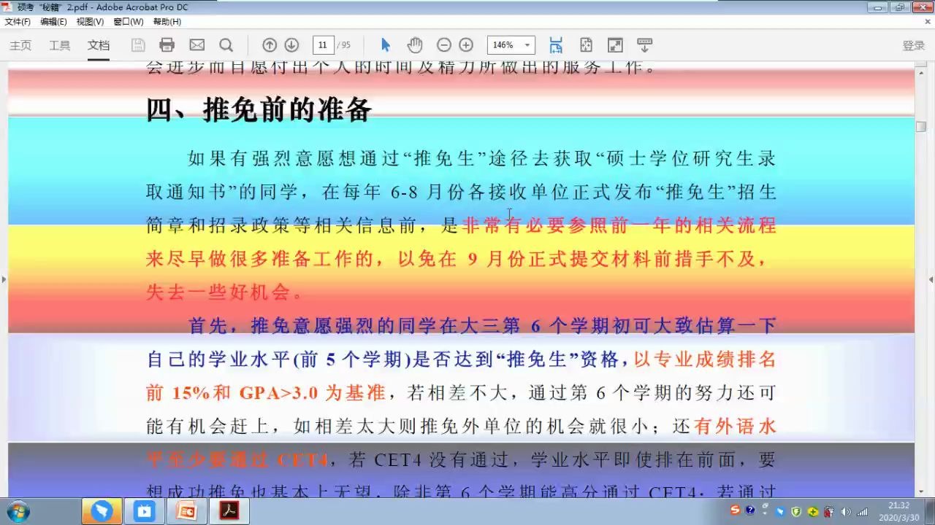The height and width of the screenshot is (525, 935).
Task: Print the document with printer icon
Action: point(167,45)
